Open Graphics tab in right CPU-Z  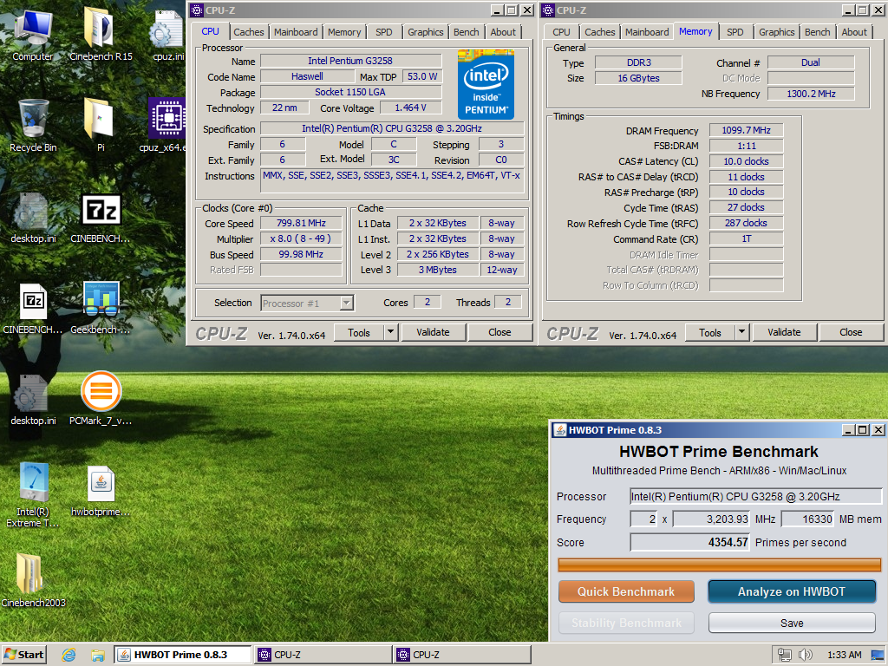click(x=776, y=32)
